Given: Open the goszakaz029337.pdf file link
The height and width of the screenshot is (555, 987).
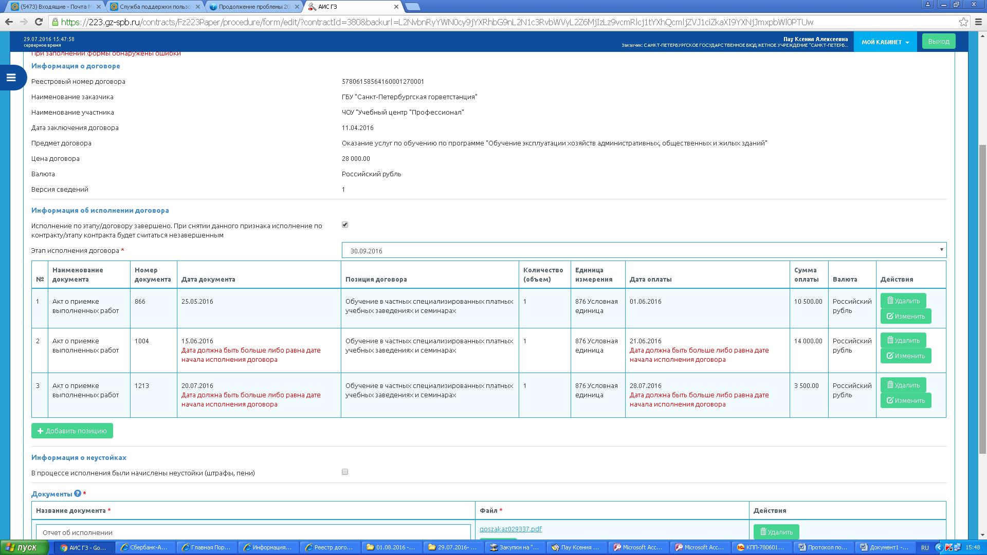Looking at the screenshot, I should pos(510,529).
